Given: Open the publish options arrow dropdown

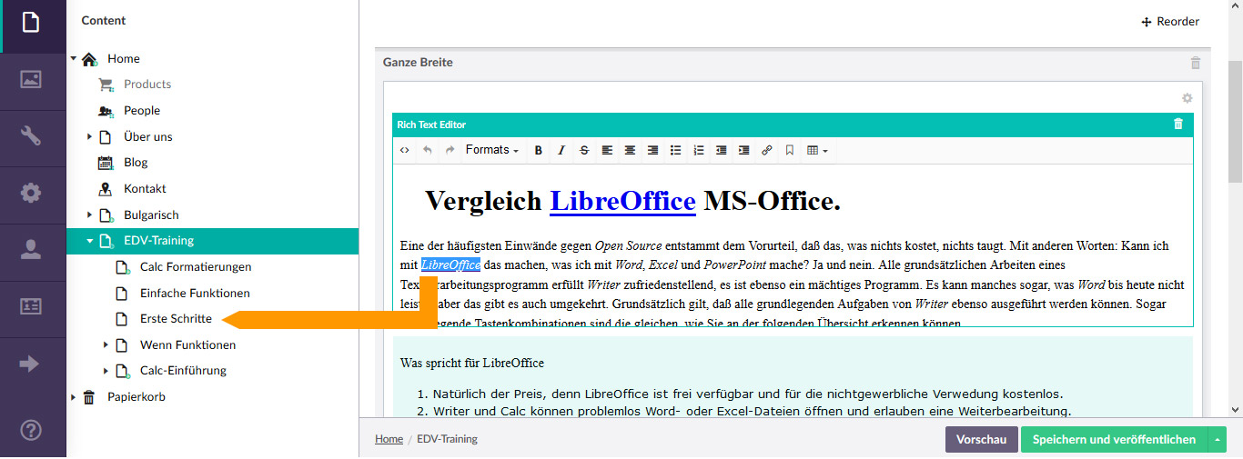Looking at the screenshot, I should pyautogui.click(x=1217, y=439).
